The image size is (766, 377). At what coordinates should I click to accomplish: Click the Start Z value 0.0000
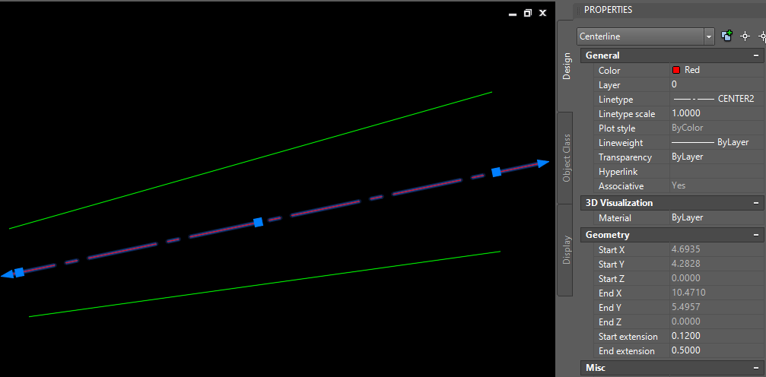coord(686,278)
